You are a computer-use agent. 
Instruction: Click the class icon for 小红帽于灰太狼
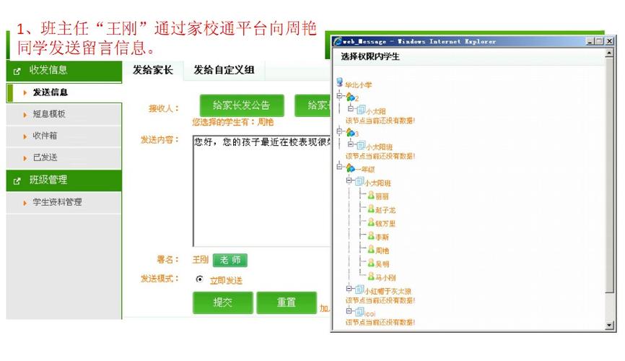tap(359, 290)
